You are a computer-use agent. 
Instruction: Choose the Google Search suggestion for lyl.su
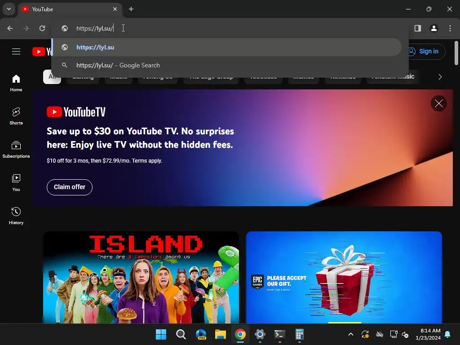226,65
